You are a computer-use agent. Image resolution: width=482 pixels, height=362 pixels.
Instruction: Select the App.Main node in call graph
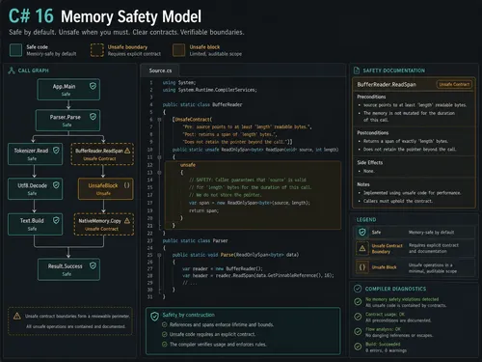pyautogui.click(x=68, y=90)
